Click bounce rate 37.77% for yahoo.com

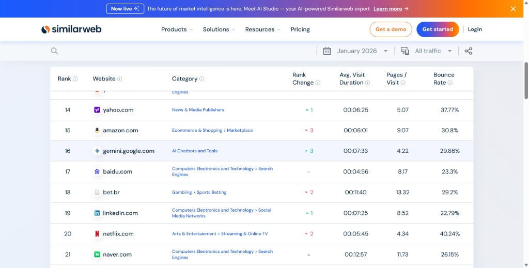pyautogui.click(x=450, y=110)
